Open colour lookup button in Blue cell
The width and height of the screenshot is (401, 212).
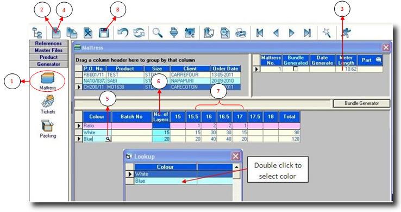tap(109, 139)
